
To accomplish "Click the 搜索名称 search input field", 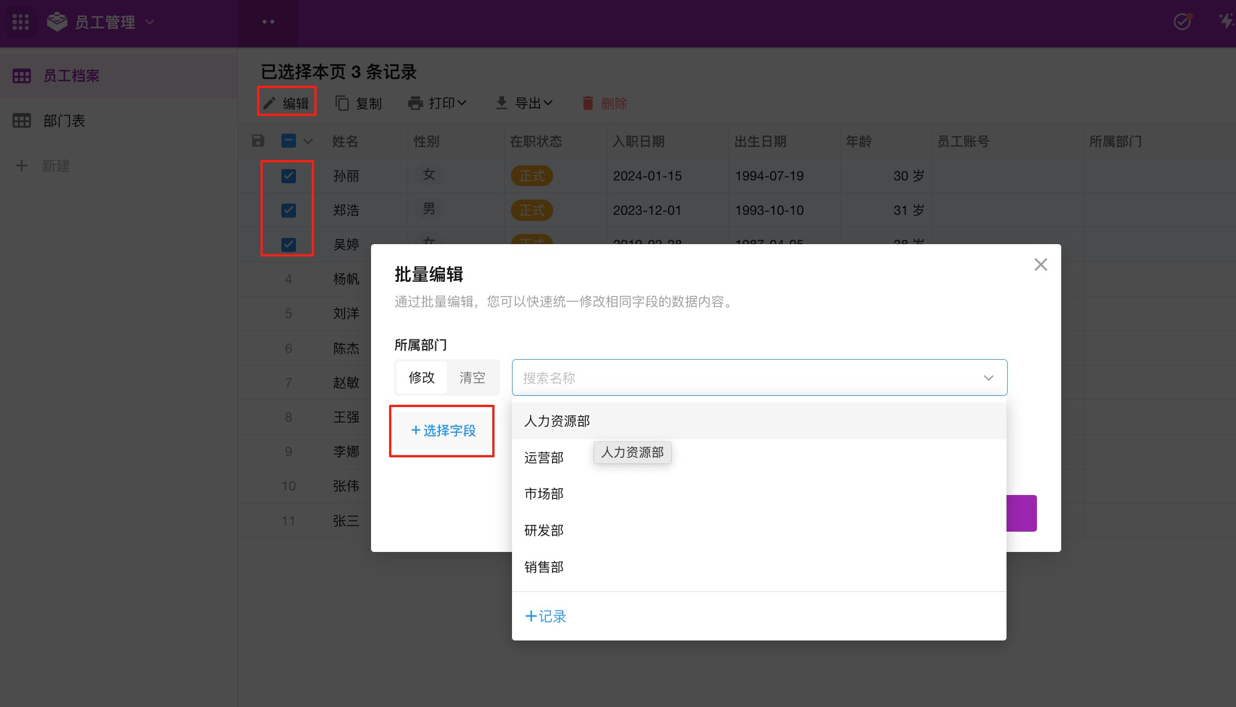I will (760, 378).
